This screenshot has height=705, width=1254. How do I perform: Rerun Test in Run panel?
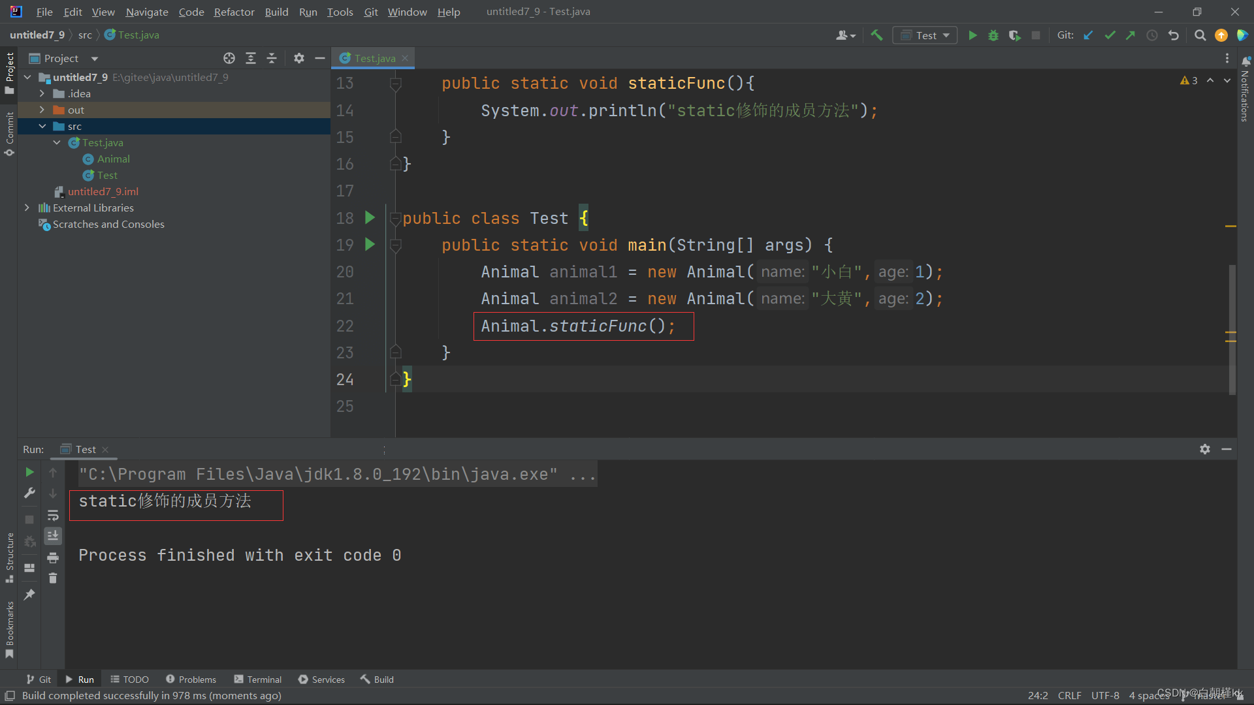[x=29, y=472]
